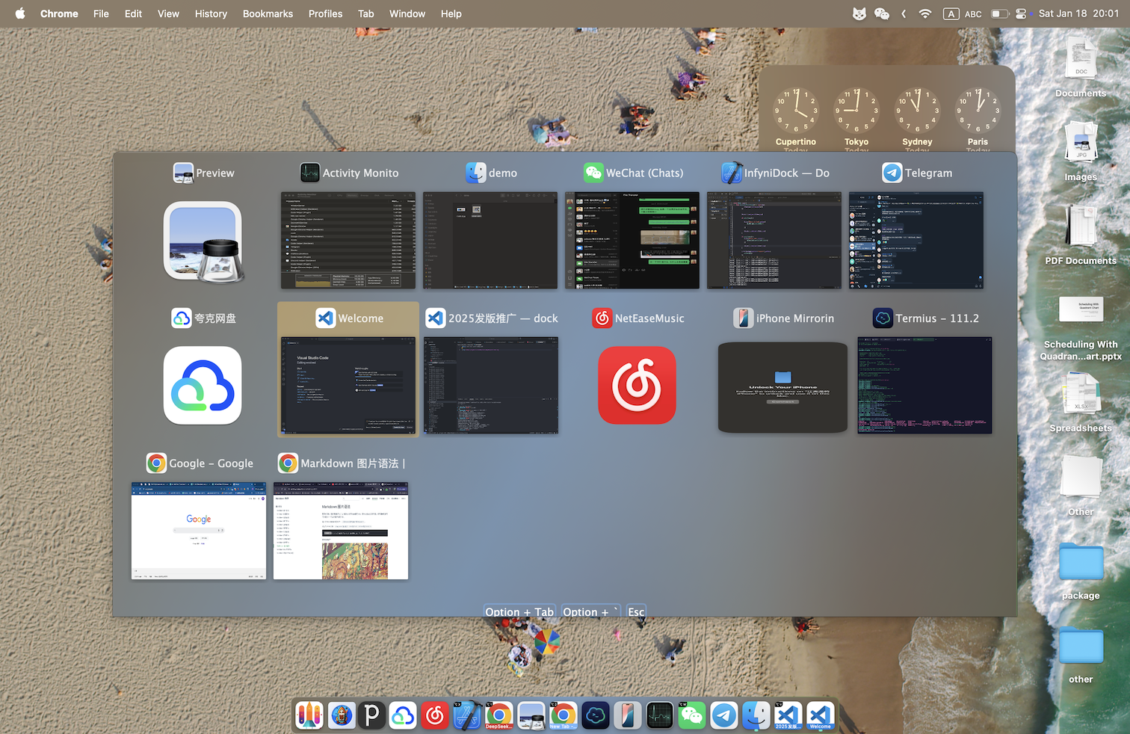Viewport: 1130px width, 734px height.
Task: Click the date and time in menu bar
Action: (1078, 13)
